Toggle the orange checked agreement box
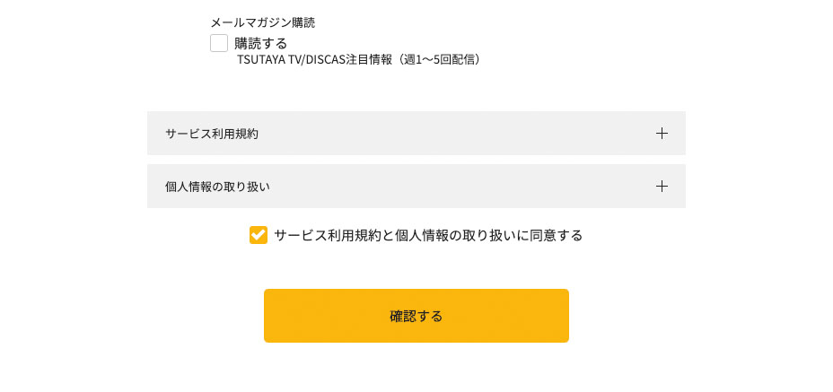833x392 pixels. (x=259, y=235)
